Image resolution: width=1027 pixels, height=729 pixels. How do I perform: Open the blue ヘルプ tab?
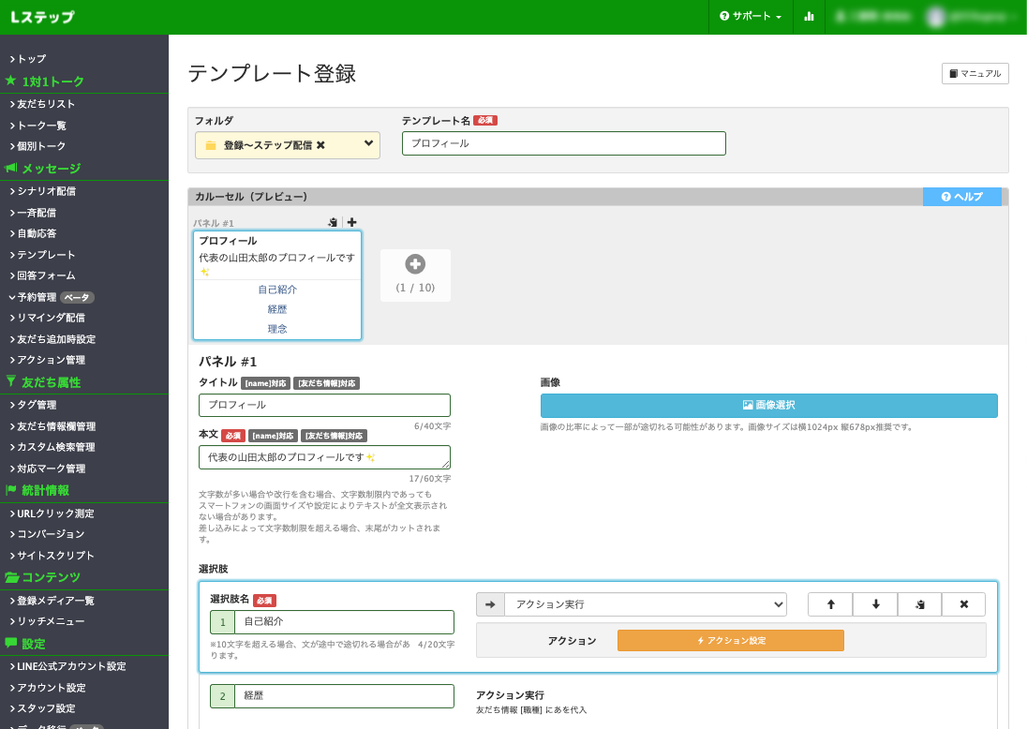coord(961,197)
